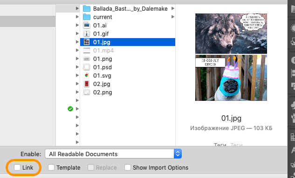
Task: Click disclosure arrow immediately left of 02.png icon
Action: [x=77, y=92]
